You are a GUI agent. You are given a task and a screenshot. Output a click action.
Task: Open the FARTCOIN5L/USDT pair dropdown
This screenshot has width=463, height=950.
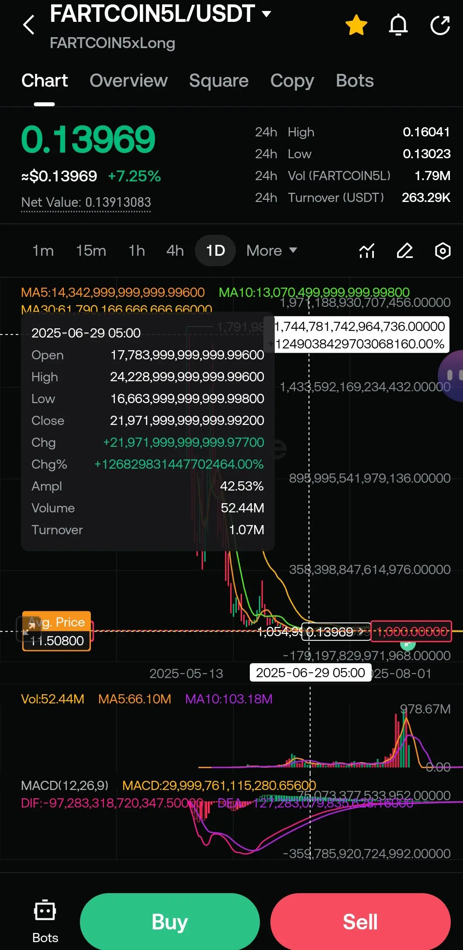point(160,14)
